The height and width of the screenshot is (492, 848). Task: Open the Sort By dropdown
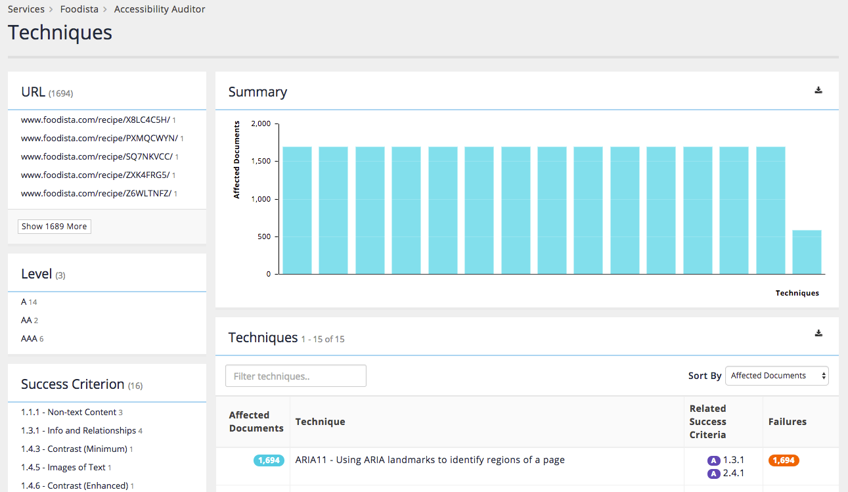pyautogui.click(x=776, y=376)
